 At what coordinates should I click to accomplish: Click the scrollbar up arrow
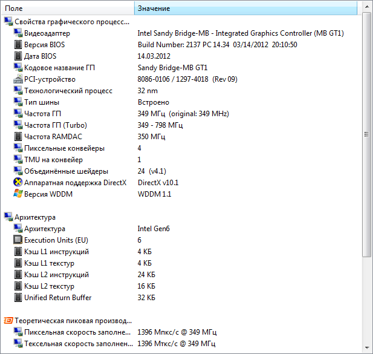pyautogui.click(x=367, y=7)
